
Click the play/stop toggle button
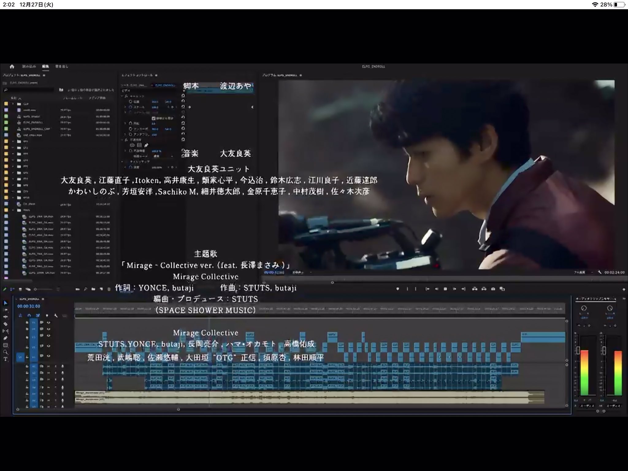(x=445, y=289)
